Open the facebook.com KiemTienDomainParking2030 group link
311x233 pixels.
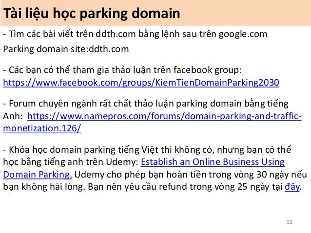141,83
